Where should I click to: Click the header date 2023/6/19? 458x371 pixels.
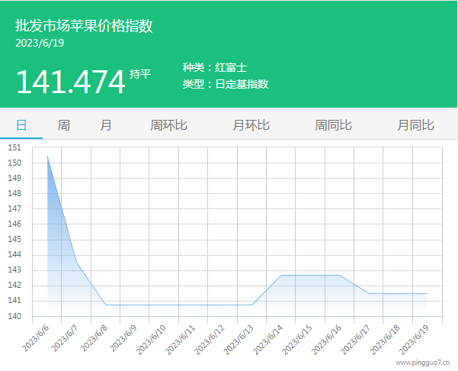(40, 43)
